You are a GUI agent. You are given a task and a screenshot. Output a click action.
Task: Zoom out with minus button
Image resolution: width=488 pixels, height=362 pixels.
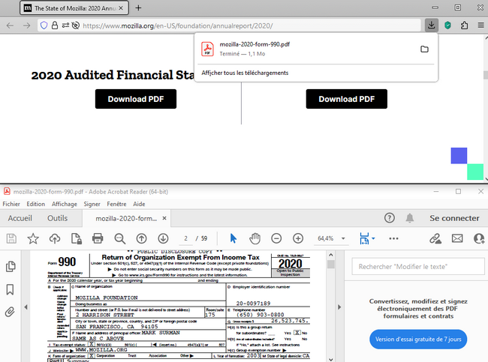point(276,238)
